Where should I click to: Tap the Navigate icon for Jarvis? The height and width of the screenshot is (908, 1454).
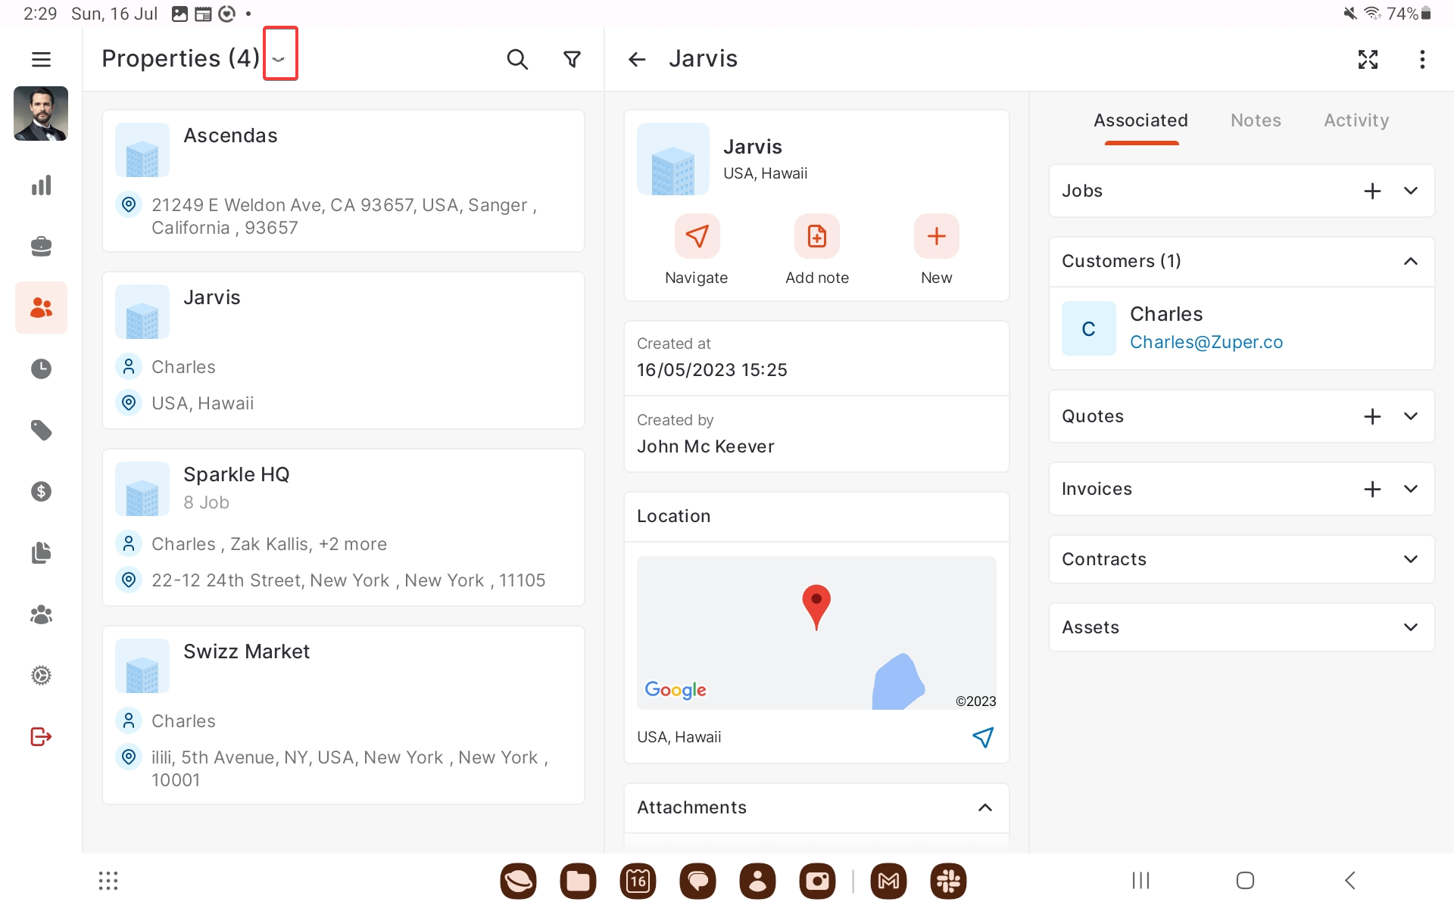coord(697,236)
